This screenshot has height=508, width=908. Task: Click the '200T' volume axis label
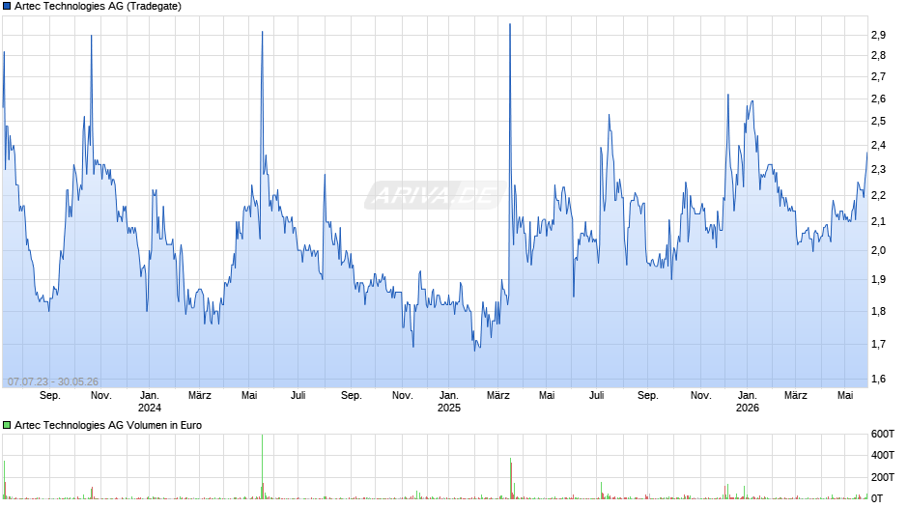tap(883, 477)
